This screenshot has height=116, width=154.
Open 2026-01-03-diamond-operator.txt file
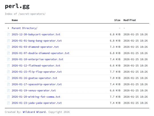[x=35, y=47]
